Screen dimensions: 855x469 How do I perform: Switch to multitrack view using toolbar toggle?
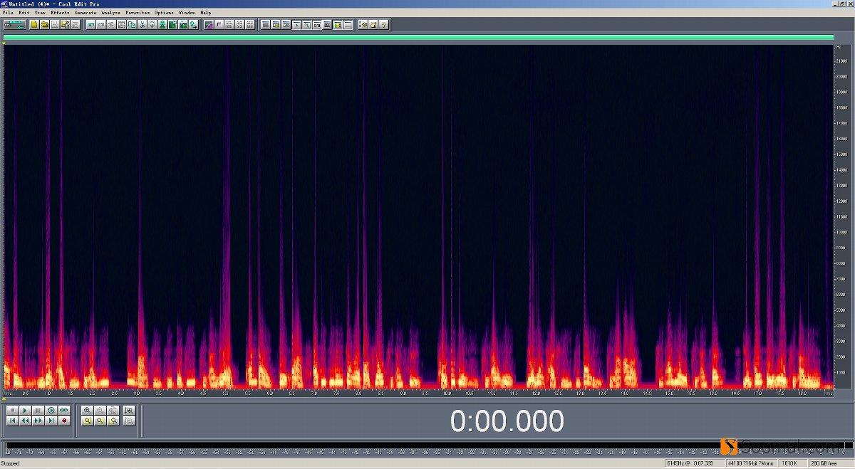point(14,25)
